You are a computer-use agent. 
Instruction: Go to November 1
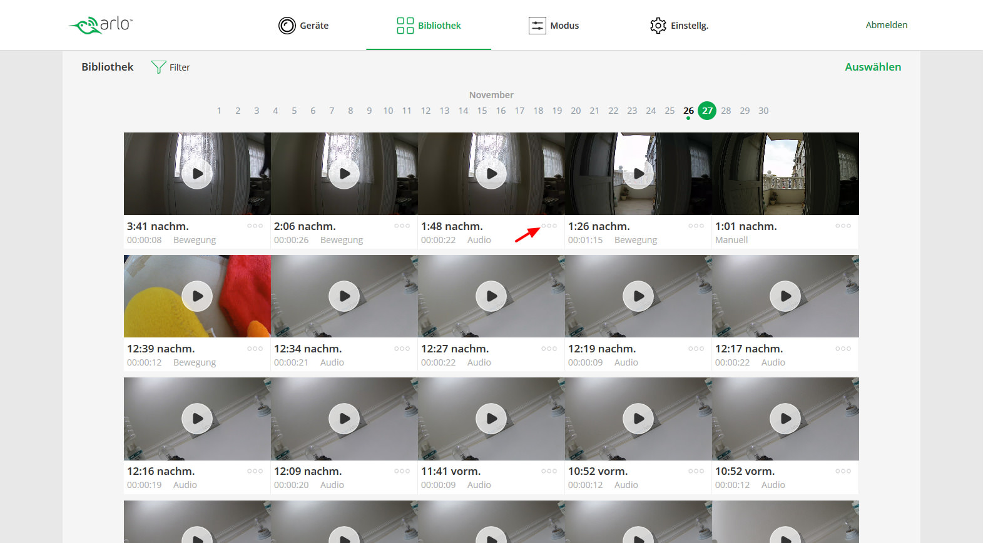[x=219, y=111]
